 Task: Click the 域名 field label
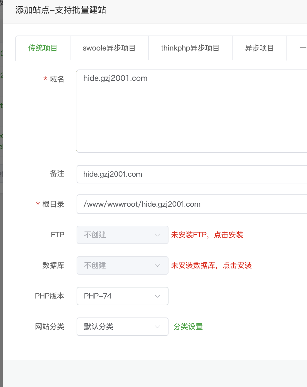(57, 79)
